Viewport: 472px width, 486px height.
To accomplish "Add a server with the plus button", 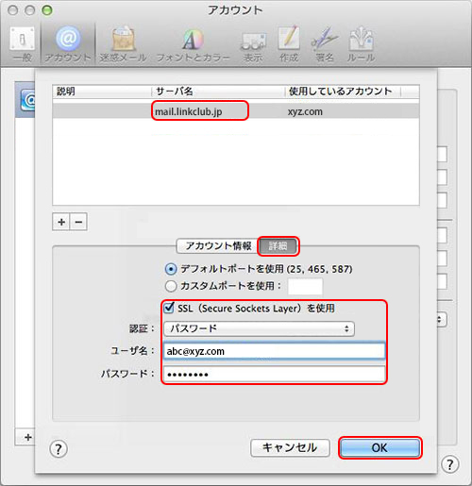I will (x=61, y=222).
